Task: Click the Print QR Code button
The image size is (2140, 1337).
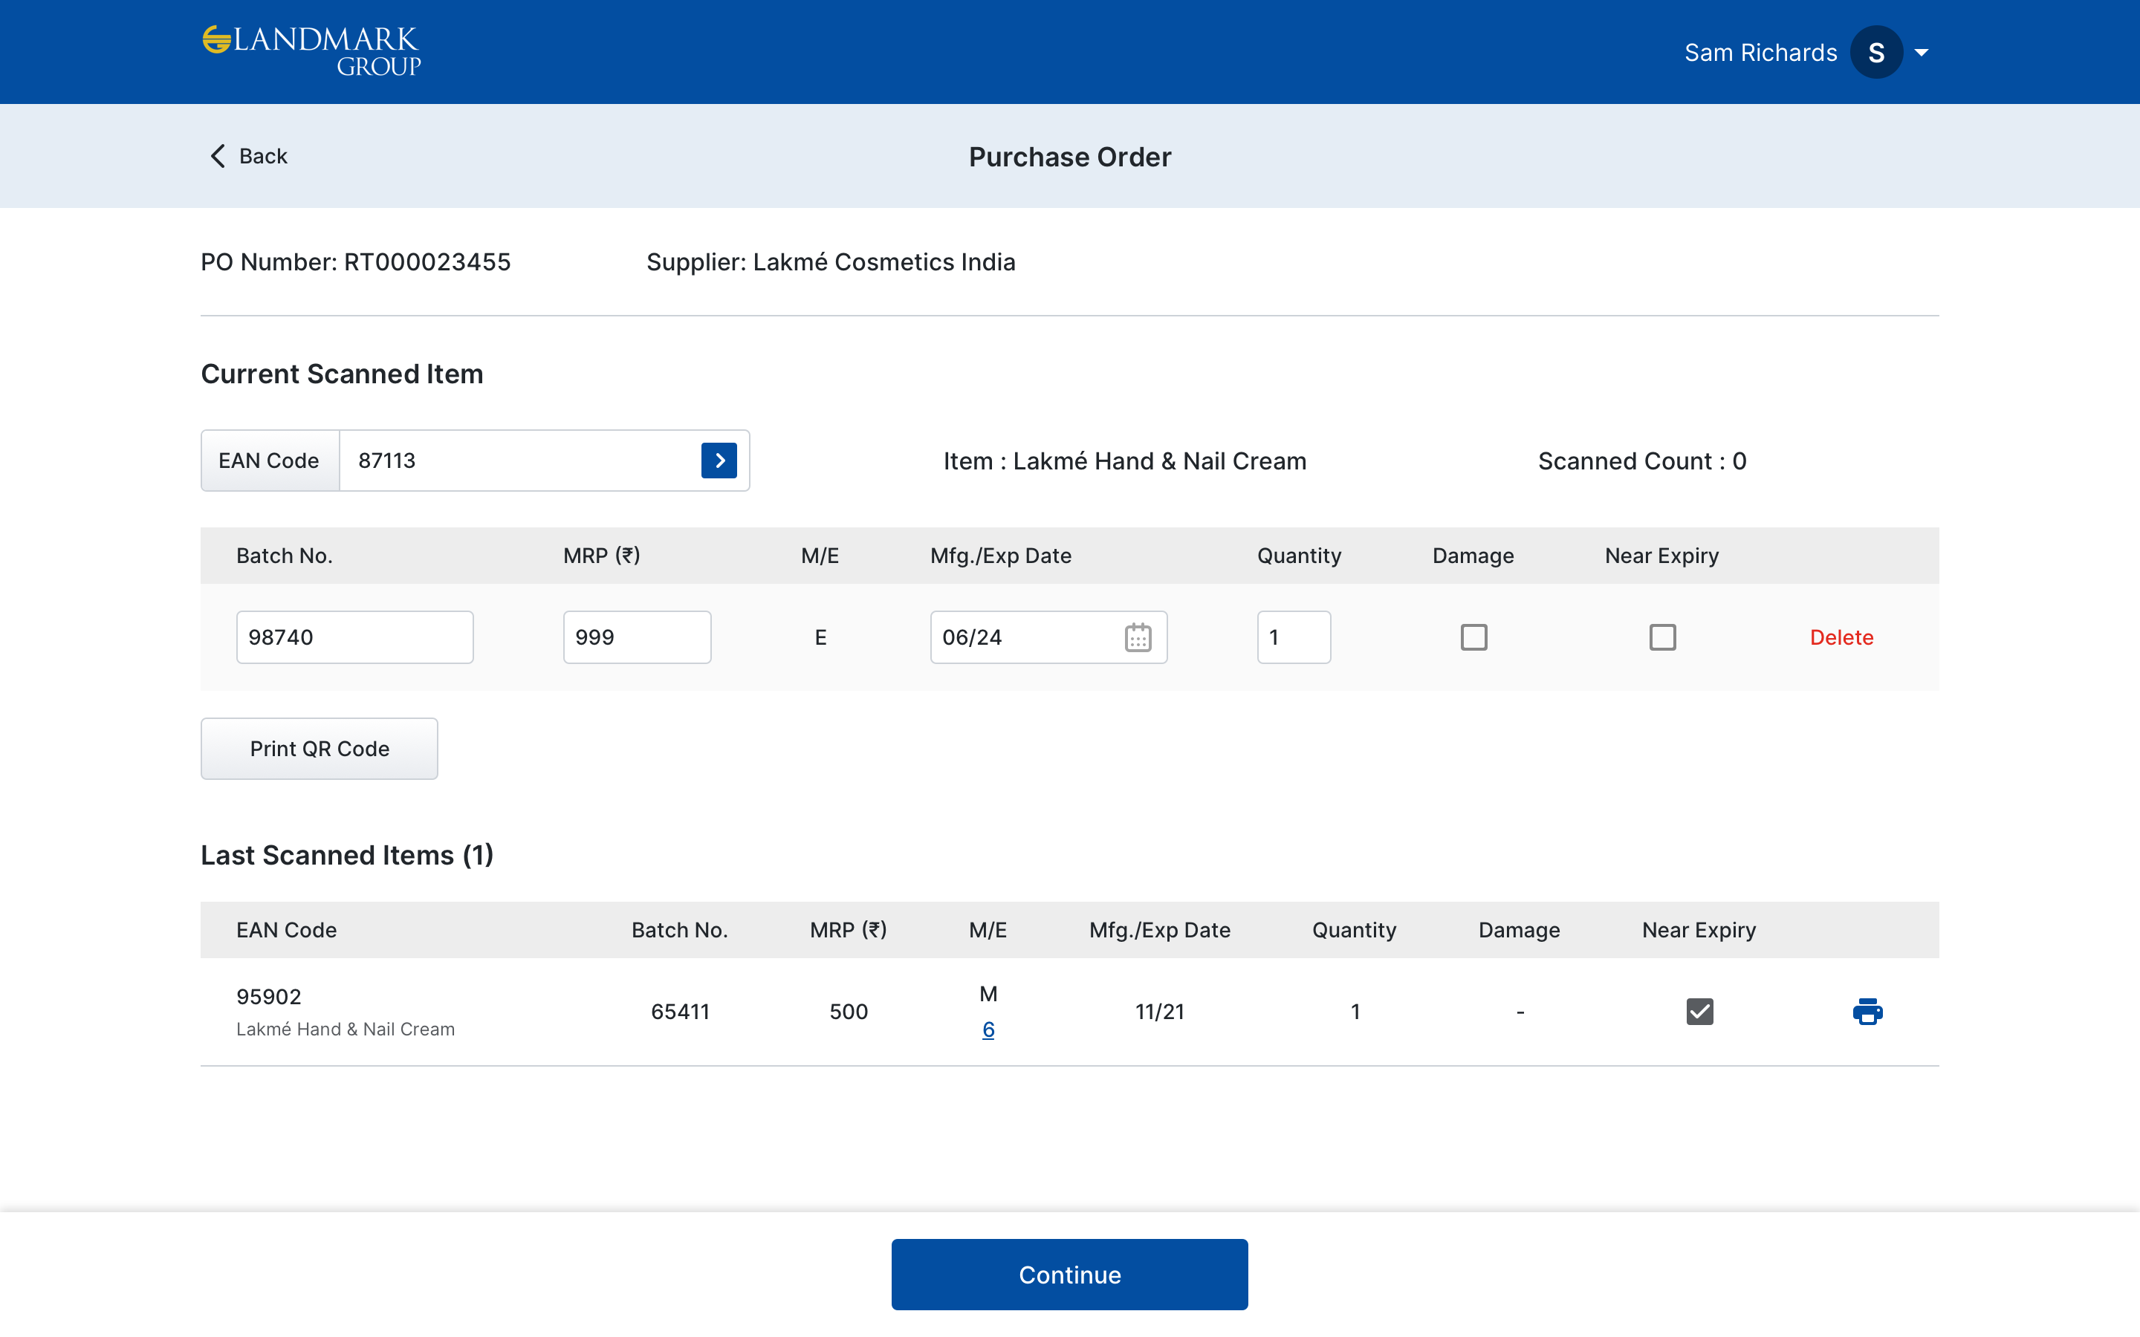Action: [x=320, y=749]
